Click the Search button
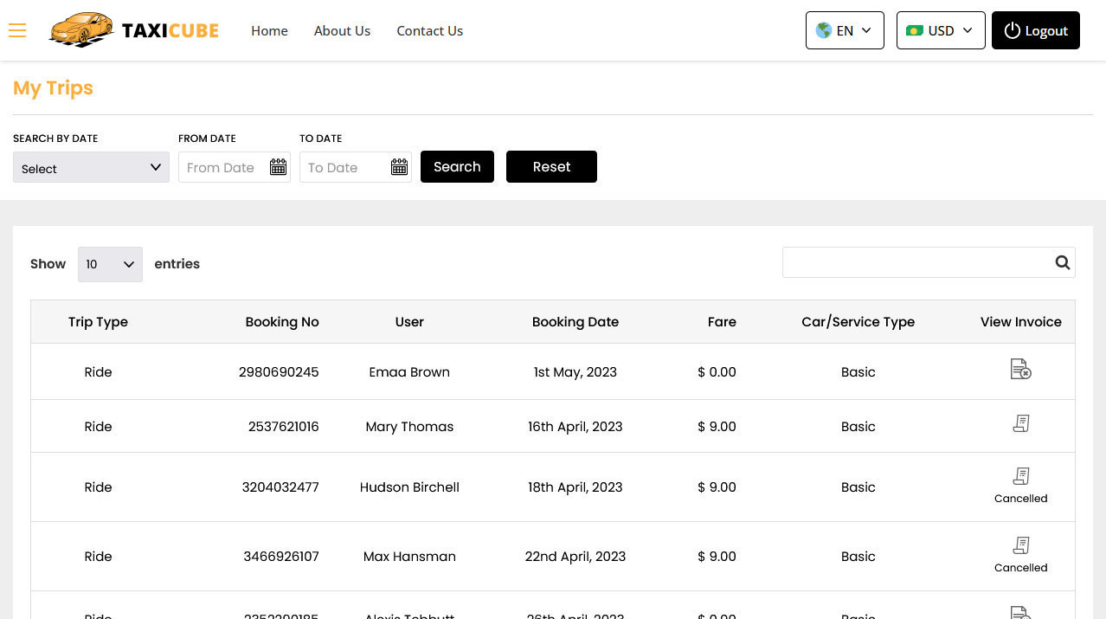Screen dimensions: 1106x619 (457, 166)
